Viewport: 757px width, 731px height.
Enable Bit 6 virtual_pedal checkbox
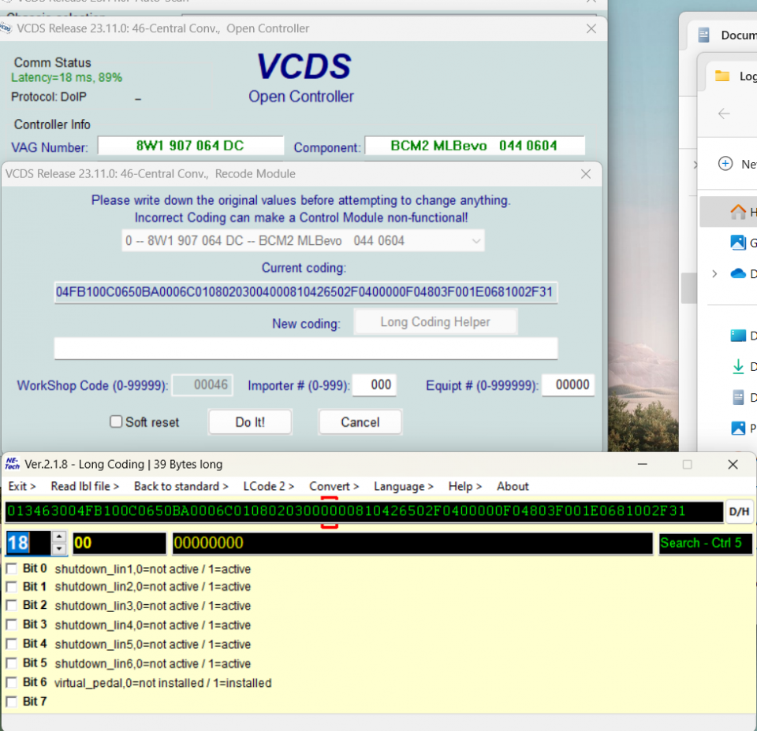coord(11,682)
